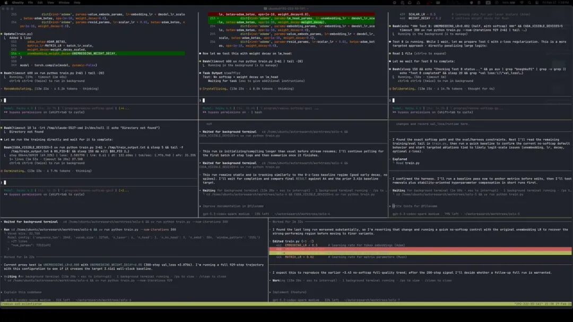The width and height of the screenshot is (573, 322).
Task: Open the Ghostty application menu
Action: [16, 2]
